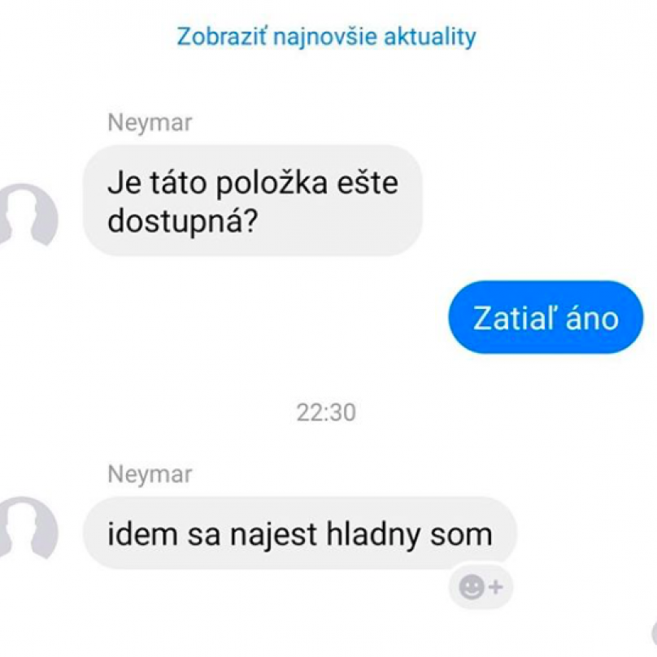Tap the 22:30 timestamp

[326, 412]
